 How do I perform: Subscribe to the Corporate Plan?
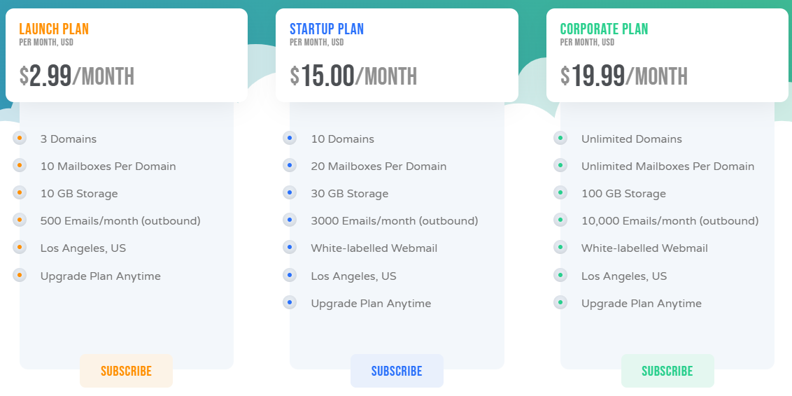pos(667,371)
